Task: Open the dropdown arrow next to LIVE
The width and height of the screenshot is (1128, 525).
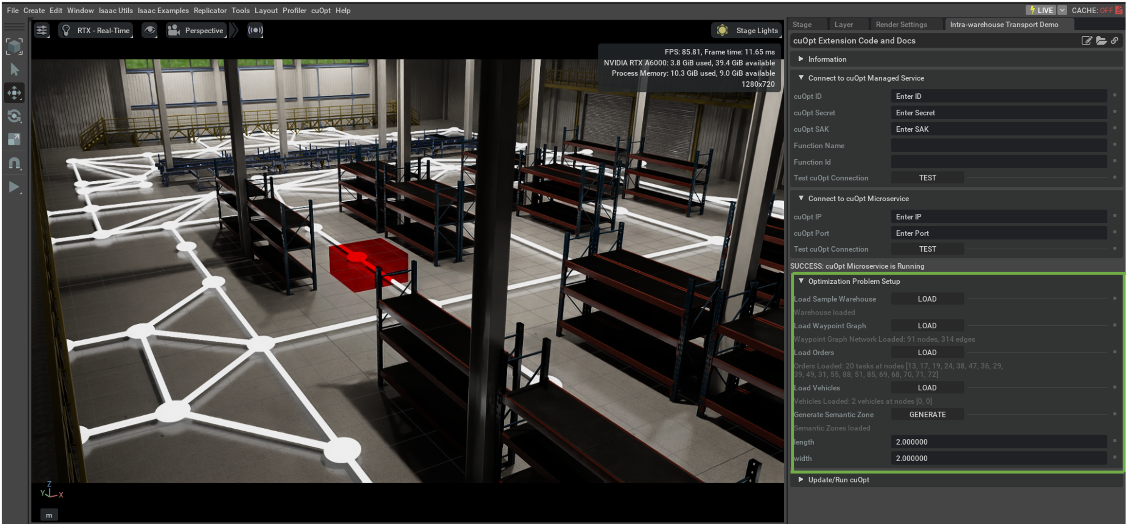Action: click(x=1062, y=10)
